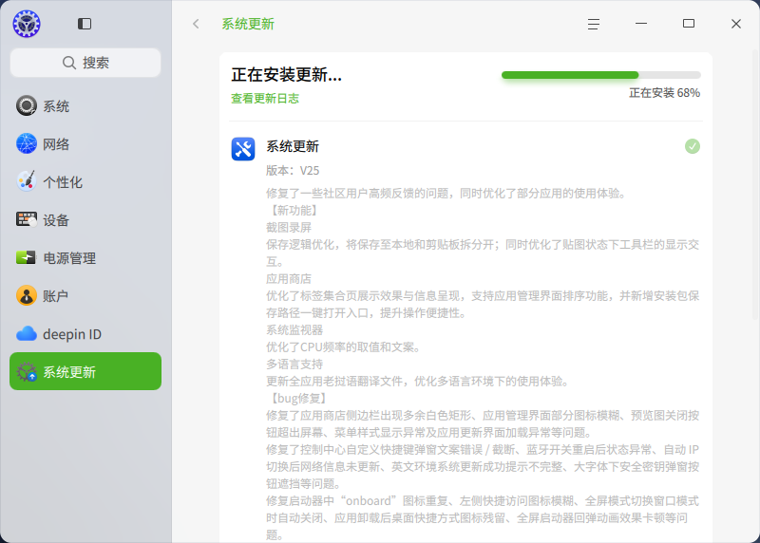Screen dimensions: 760x543
Task: Click the 优化了CPU频率的取值和文案 line
Action: (x=344, y=346)
